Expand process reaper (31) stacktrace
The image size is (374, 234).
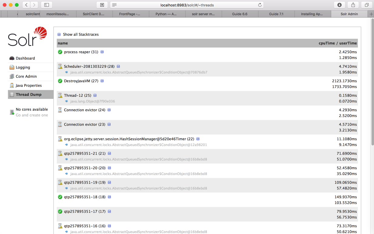coord(102,52)
